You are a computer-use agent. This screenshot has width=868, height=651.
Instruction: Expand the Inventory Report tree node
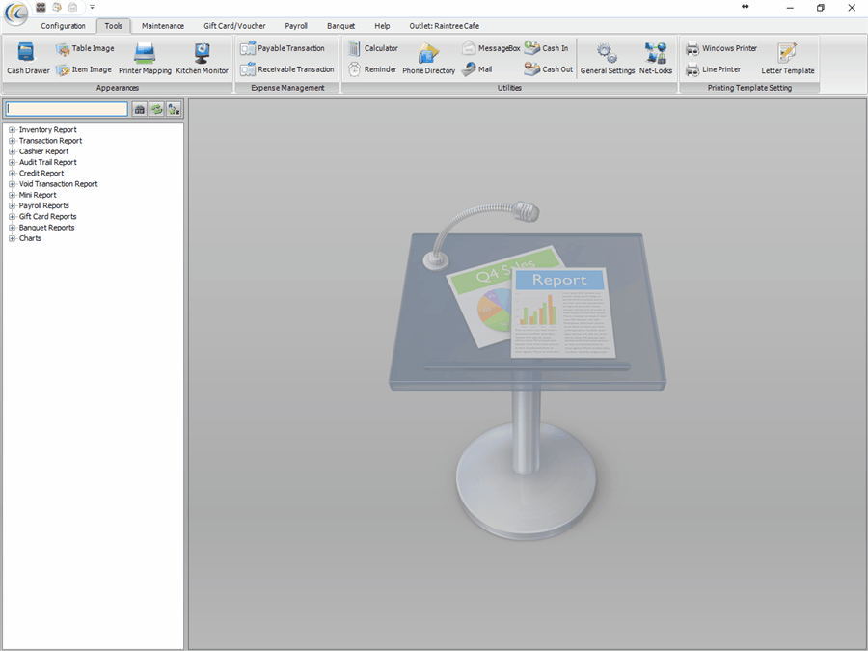[x=13, y=130]
